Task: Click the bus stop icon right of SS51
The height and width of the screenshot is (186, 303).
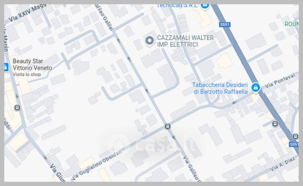Action: [295, 137]
